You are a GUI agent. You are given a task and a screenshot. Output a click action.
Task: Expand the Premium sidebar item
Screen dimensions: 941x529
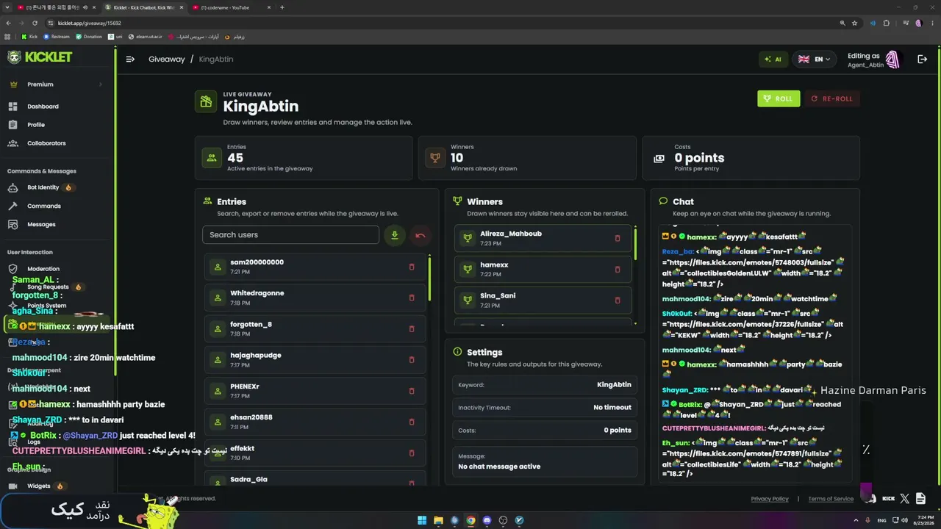tap(57, 84)
